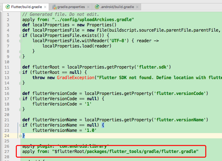This screenshot has width=222, height=161.
Task: Close the .android/build.gradle tab
Action: [137, 7]
